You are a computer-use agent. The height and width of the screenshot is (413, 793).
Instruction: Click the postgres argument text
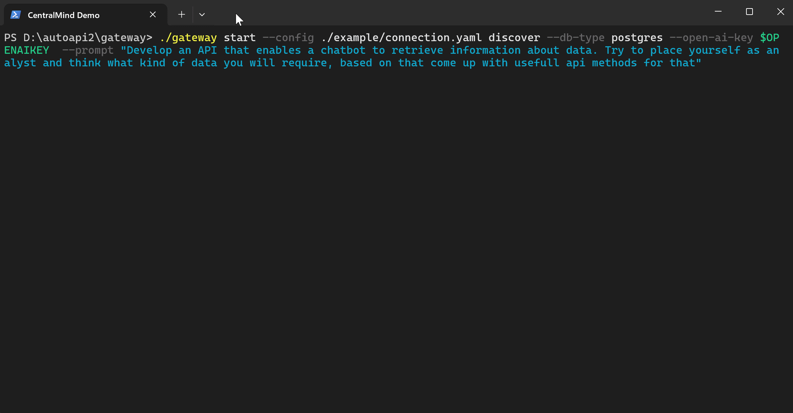[637, 38]
